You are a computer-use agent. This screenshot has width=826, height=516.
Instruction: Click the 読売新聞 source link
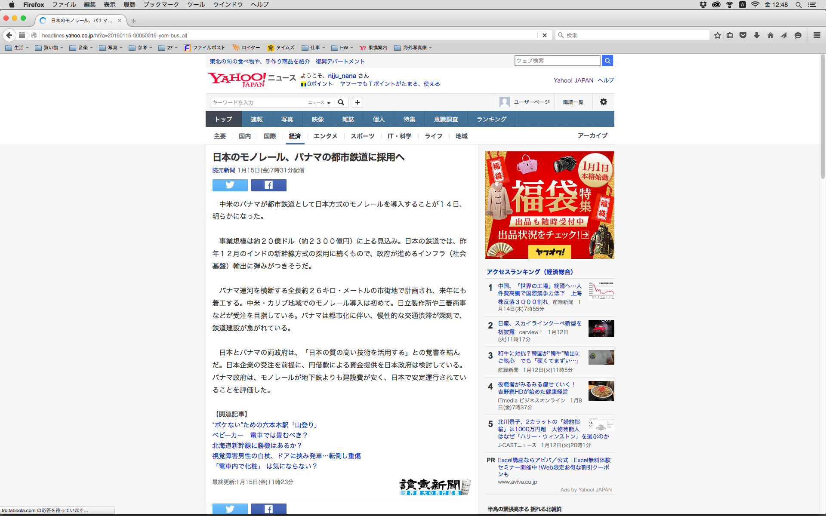[x=223, y=170]
